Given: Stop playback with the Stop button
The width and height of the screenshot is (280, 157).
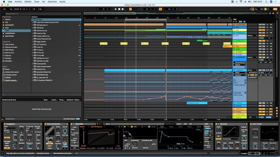Looking at the screenshot, I should point(119,9).
